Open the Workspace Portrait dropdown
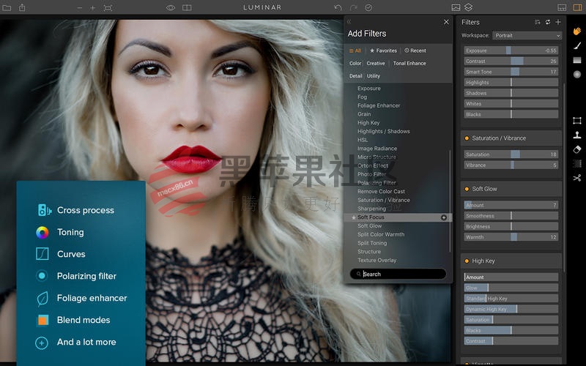 [527, 35]
